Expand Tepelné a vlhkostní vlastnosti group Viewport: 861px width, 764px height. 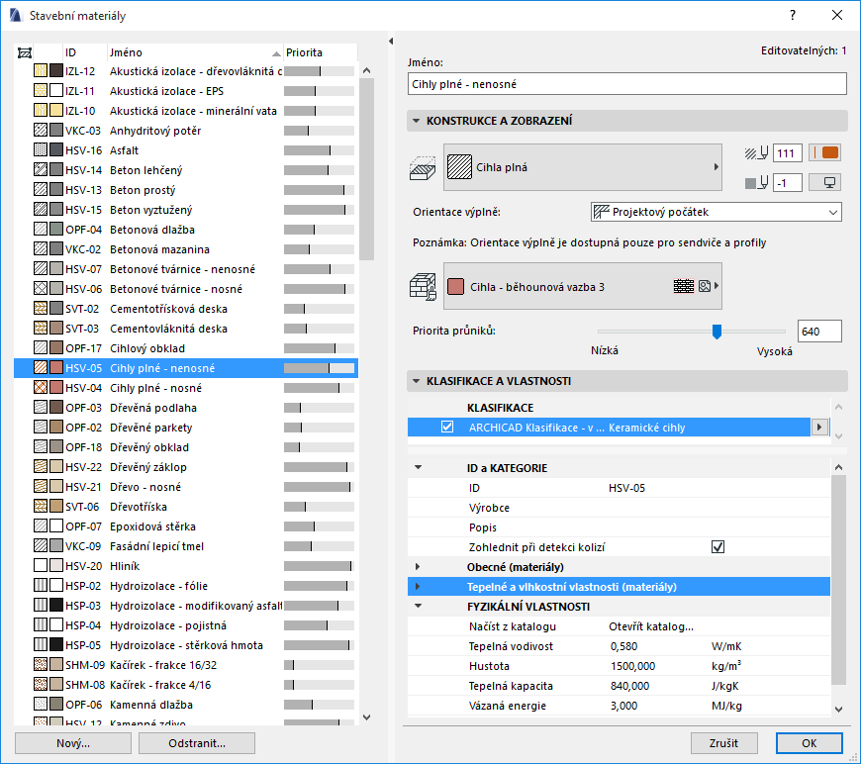tap(418, 586)
